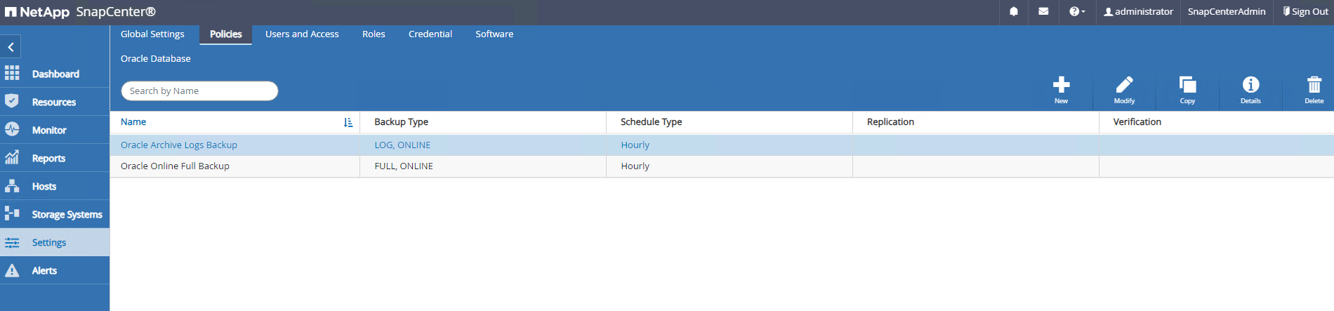
Task: Click the Modify pencil icon
Action: coord(1124,86)
